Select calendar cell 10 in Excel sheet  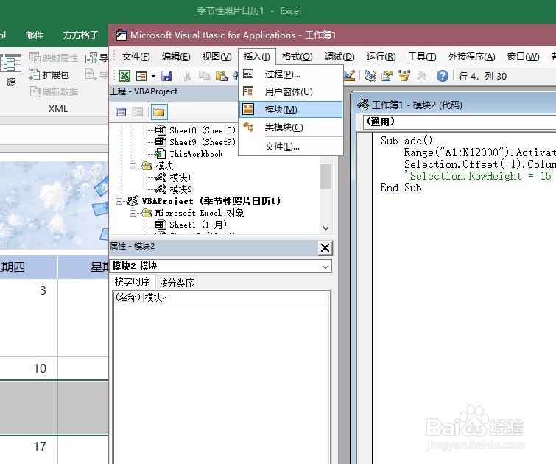click(x=40, y=368)
